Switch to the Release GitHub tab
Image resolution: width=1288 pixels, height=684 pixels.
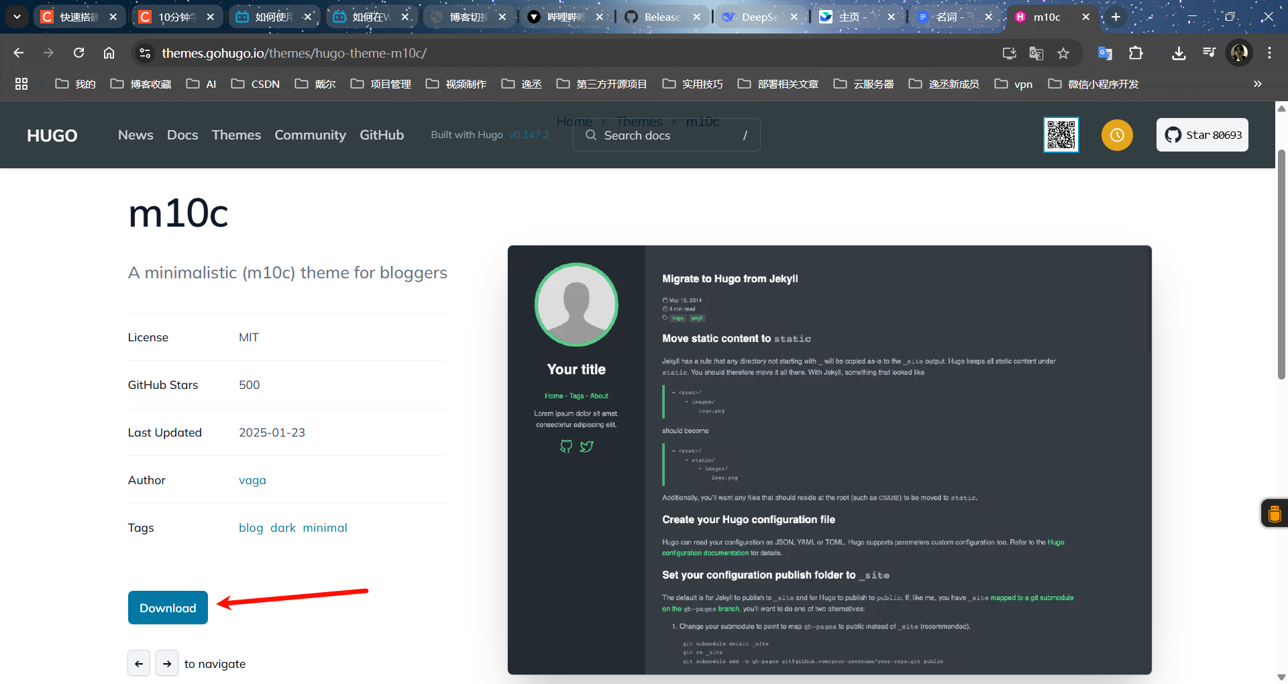pos(661,17)
